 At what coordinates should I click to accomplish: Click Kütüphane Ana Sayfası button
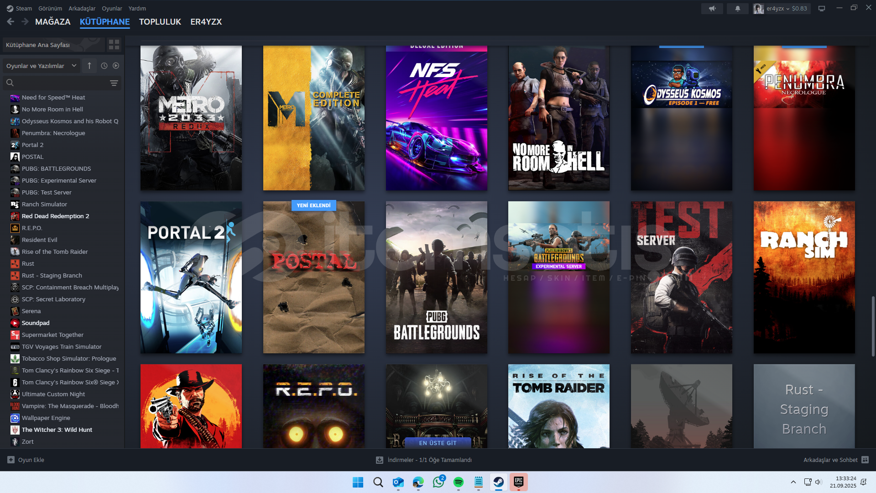click(x=54, y=45)
